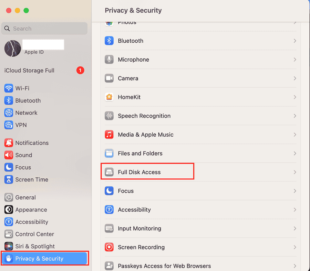The image size is (310, 271).
Task: Click the Microphone icon
Action: (x=109, y=60)
